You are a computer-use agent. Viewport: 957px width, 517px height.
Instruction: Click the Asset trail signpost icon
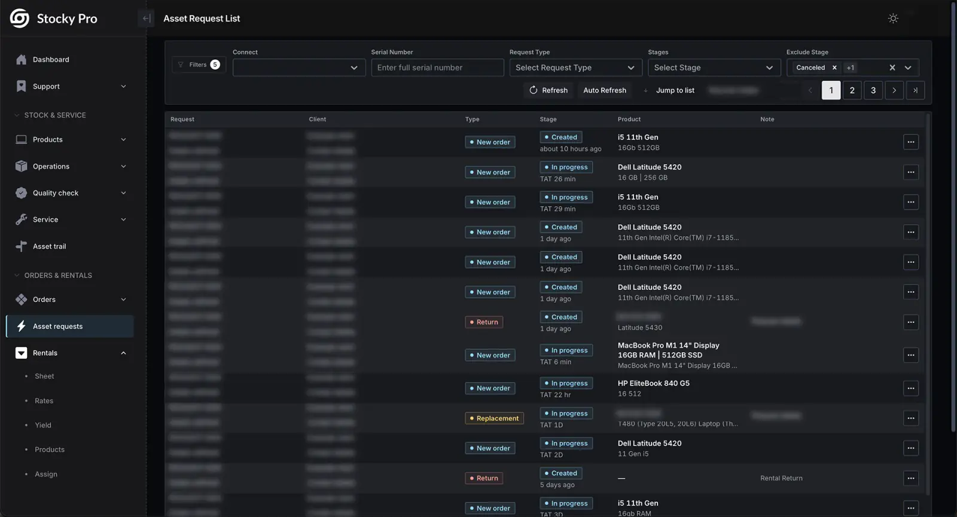coord(22,246)
